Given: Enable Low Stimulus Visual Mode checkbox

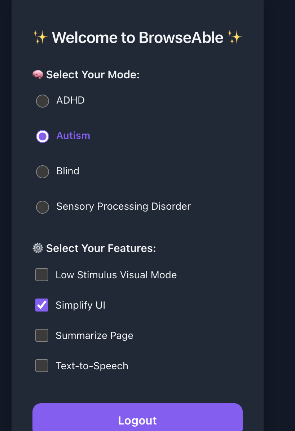Looking at the screenshot, I should pyautogui.click(x=42, y=275).
